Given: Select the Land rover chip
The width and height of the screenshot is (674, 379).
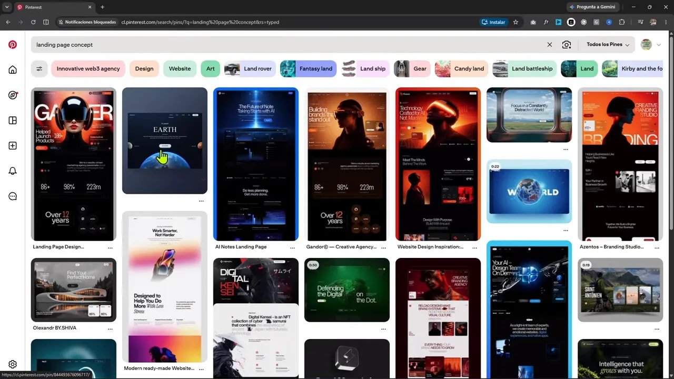Looking at the screenshot, I should pos(250,68).
